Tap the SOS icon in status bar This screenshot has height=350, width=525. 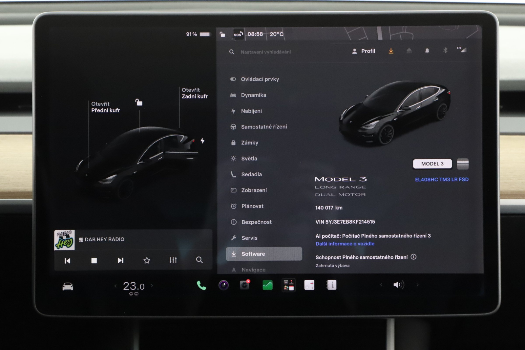[238, 34]
